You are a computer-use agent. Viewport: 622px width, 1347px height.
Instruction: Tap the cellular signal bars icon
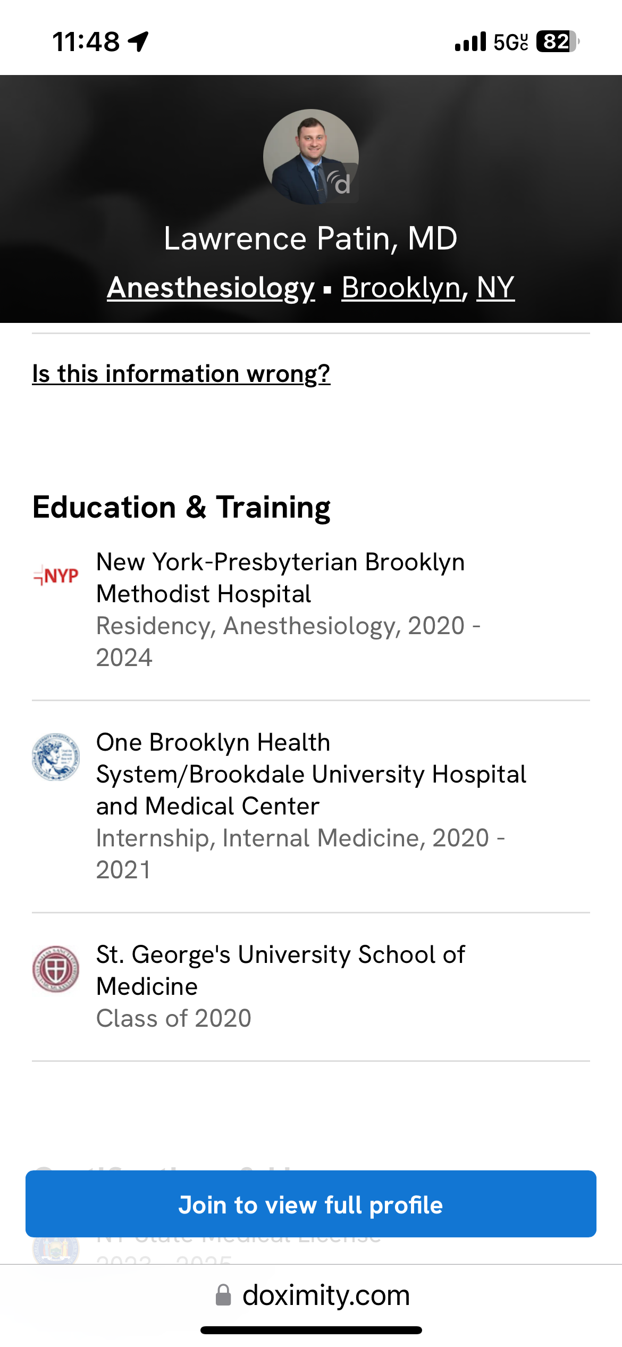(x=470, y=41)
